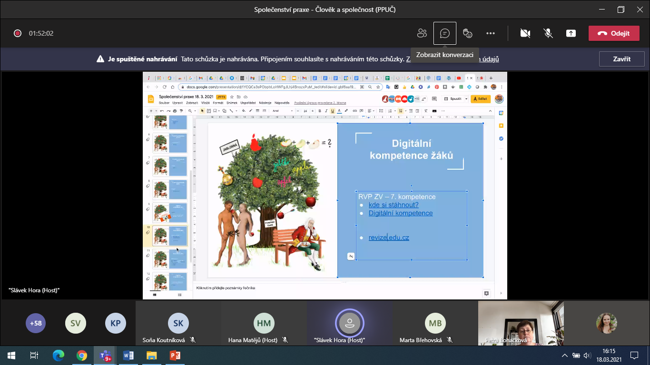This screenshot has width=650, height=365.
Task: Expand the More actions ellipsis menu
Action: (491, 33)
